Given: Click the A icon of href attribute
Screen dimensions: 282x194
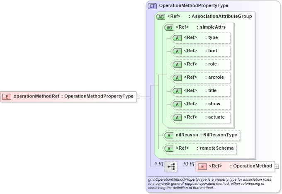Looking at the screenshot, I should click(177, 51).
